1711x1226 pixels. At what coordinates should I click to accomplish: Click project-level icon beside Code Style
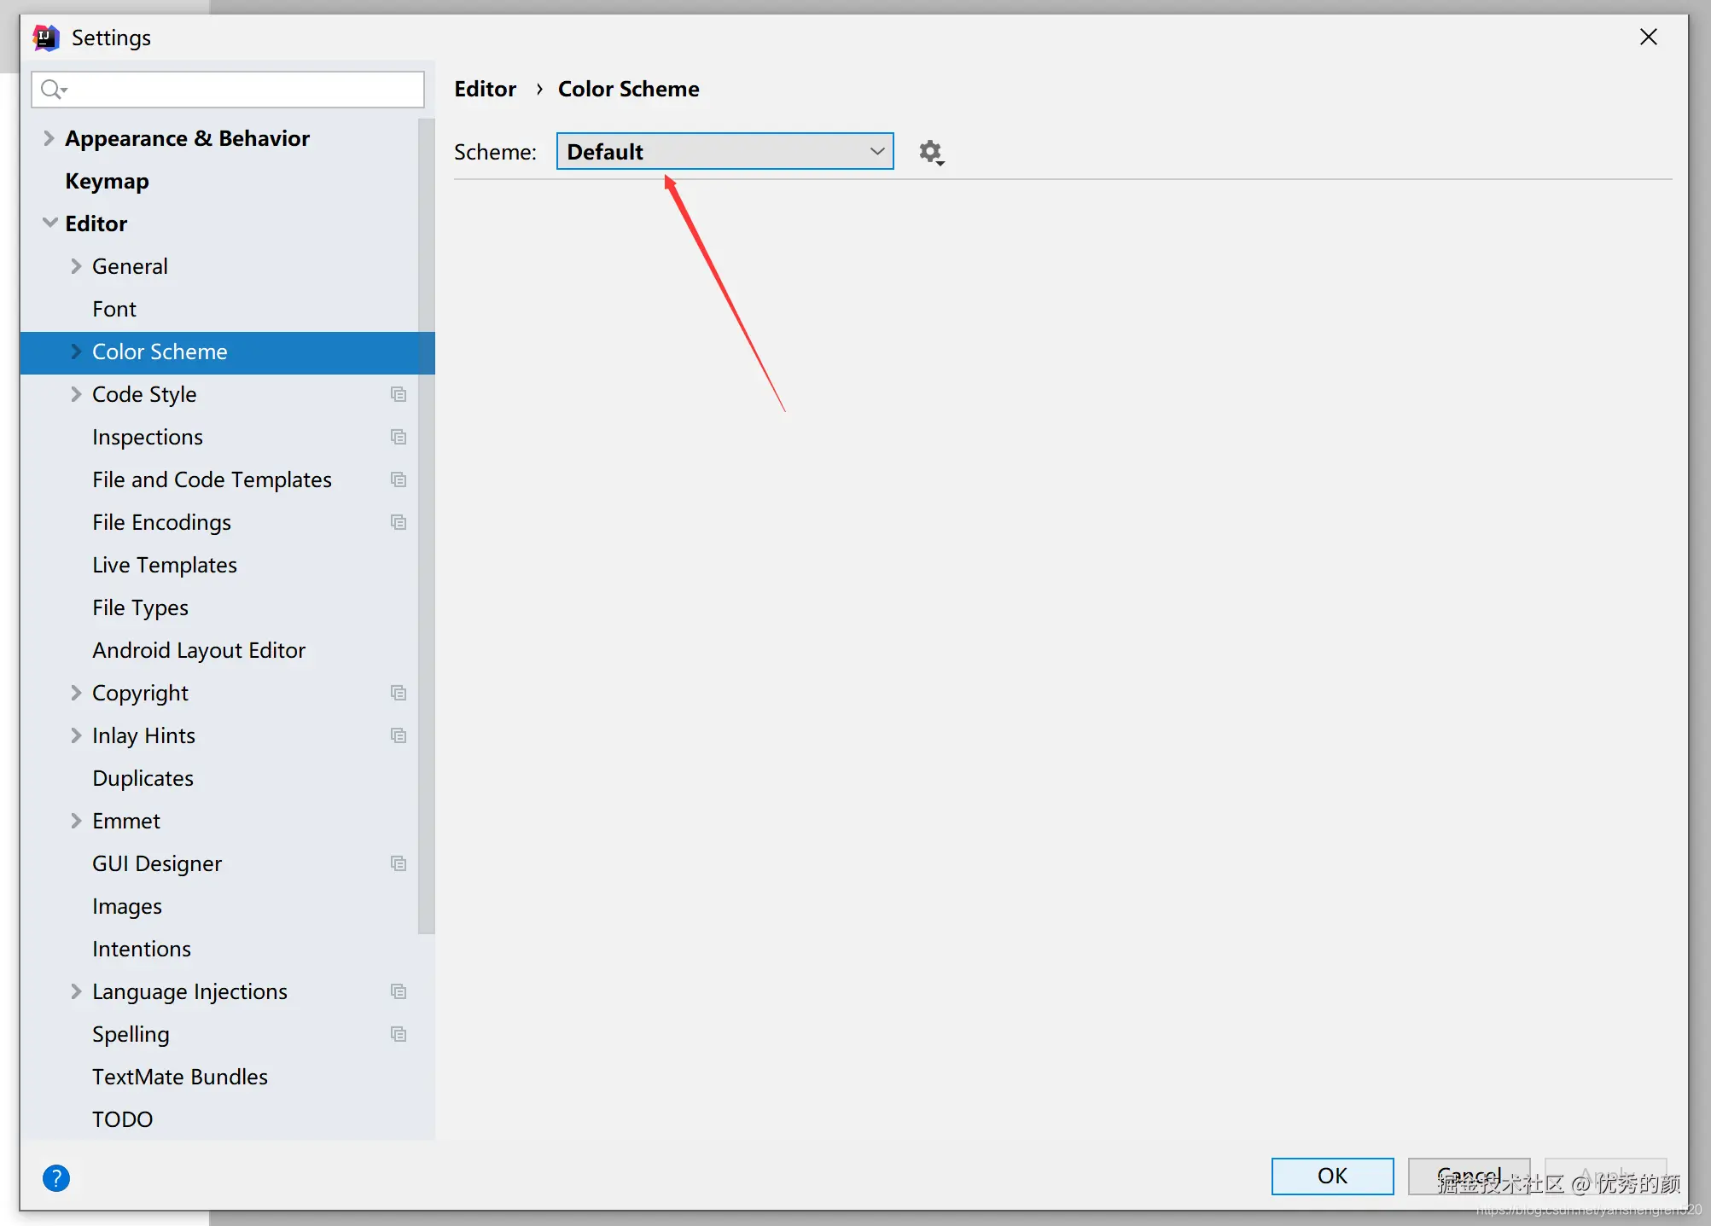pyautogui.click(x=399, y=394)
